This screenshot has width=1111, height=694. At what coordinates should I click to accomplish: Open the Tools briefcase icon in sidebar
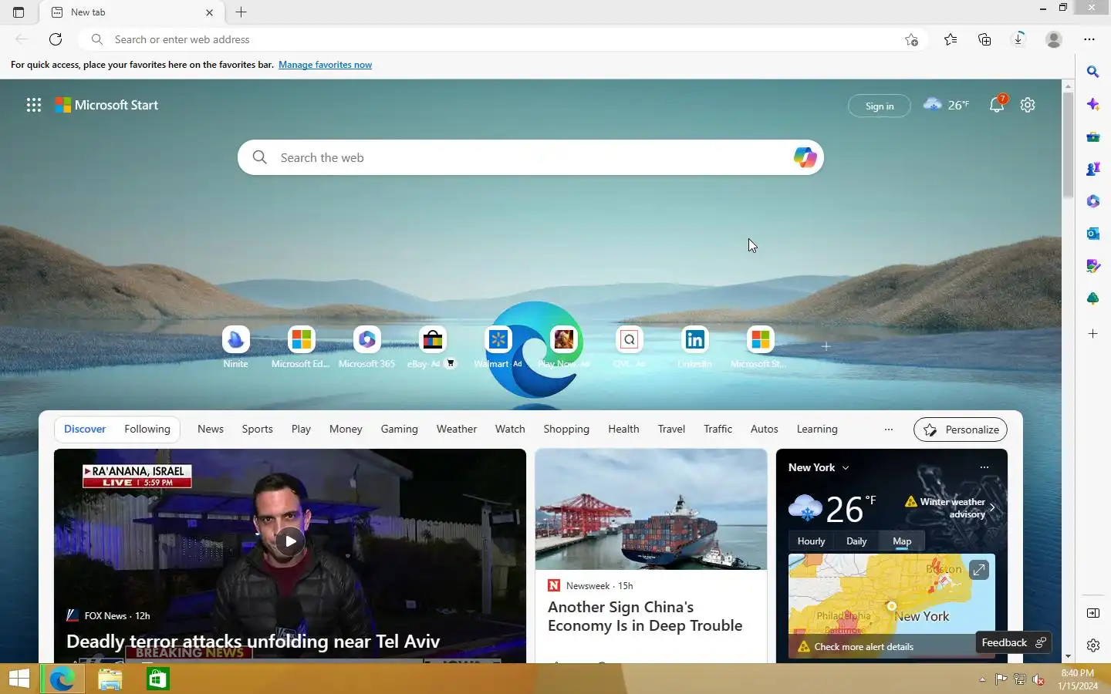click(1092, 136)
